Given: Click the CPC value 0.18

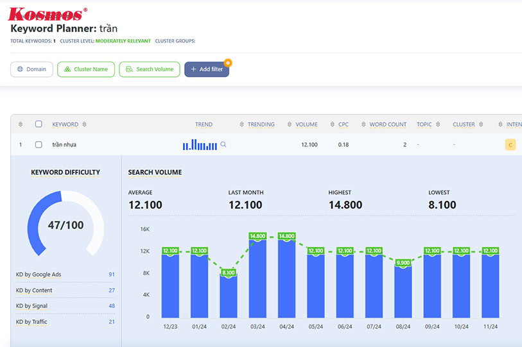Looking at the screenshot, I should [344, 145].
